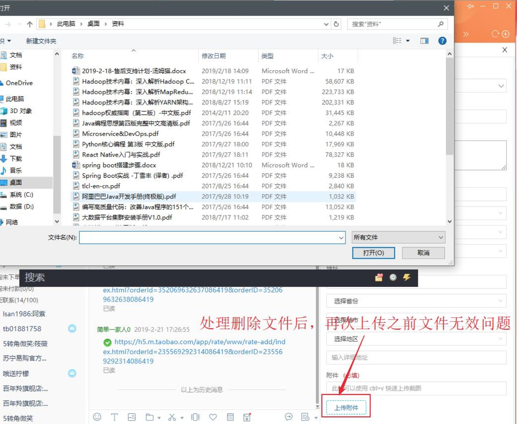Click the 打开(O) button
The image size is (517, 424).
point(373,253)
